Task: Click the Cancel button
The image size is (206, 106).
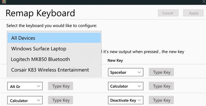Action: [x=168, y=13]
